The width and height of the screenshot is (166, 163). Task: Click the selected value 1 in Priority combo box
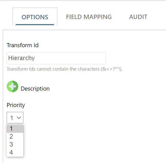12,118
